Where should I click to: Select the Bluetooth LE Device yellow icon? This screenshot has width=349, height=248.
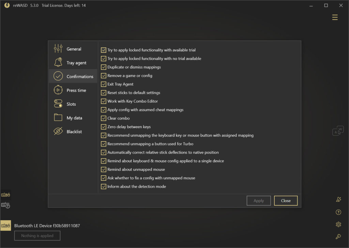coord(5,226)
